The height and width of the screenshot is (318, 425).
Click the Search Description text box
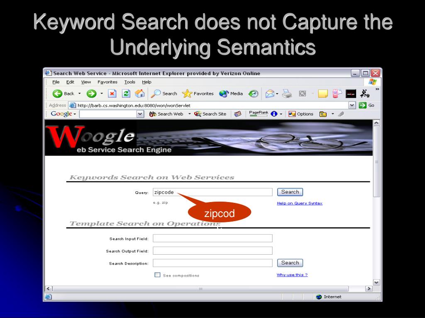(212, 263)
